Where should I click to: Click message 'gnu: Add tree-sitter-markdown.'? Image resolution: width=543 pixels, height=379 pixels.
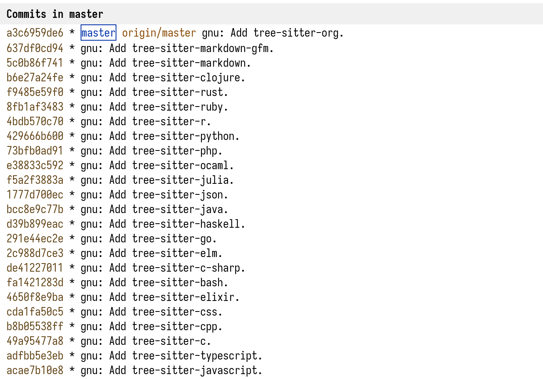(166, 63)
